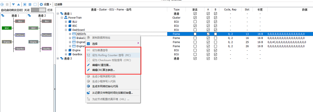
Task: Choose 设为普通信号 in context menu
Action: [x=113, y=50]
